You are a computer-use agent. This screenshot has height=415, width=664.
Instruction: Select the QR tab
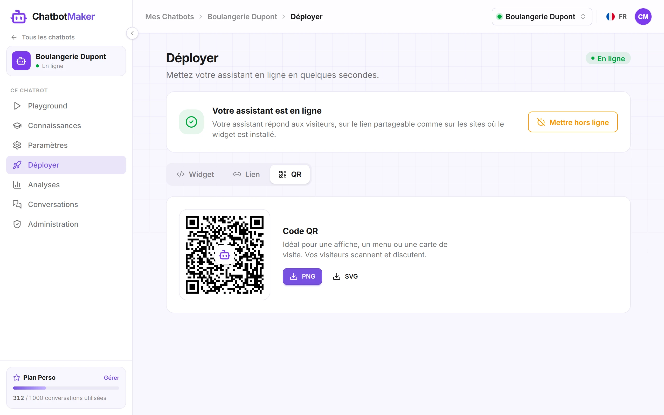(290, 174)
